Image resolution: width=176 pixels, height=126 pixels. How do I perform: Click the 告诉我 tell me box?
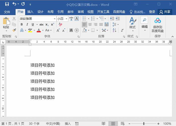click(x=137, y=12)
